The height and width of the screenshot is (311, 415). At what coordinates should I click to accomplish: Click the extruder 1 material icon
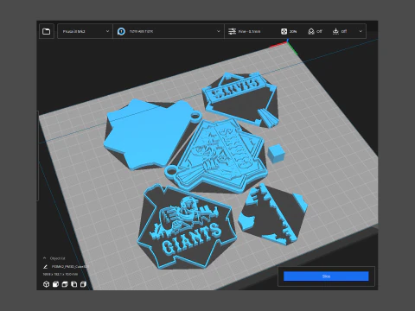point(121,31)
